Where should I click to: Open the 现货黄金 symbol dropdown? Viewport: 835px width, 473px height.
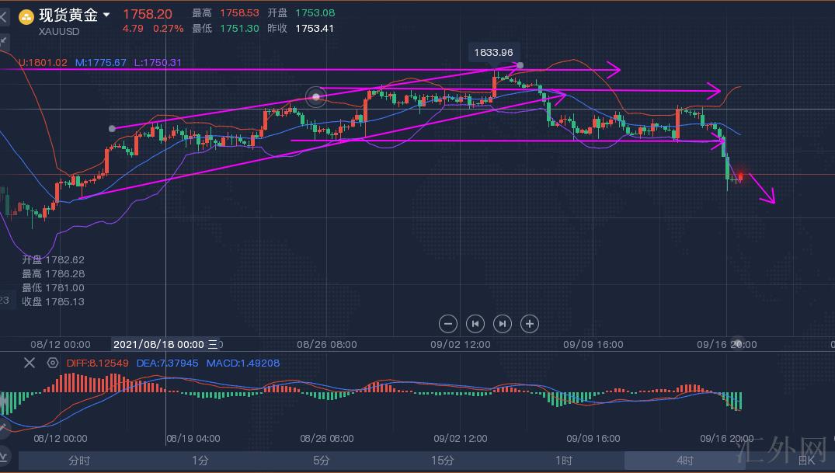pyautogui.click(x=106, y=15)
